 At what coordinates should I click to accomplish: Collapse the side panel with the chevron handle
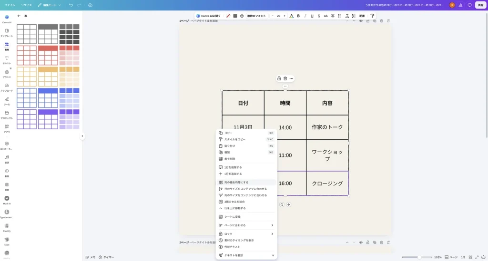82,136
